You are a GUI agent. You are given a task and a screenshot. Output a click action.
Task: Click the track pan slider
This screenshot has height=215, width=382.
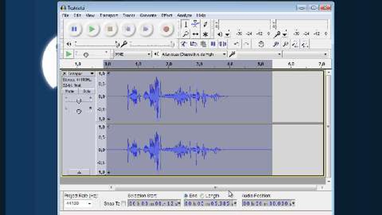click(x=79, y=111)
